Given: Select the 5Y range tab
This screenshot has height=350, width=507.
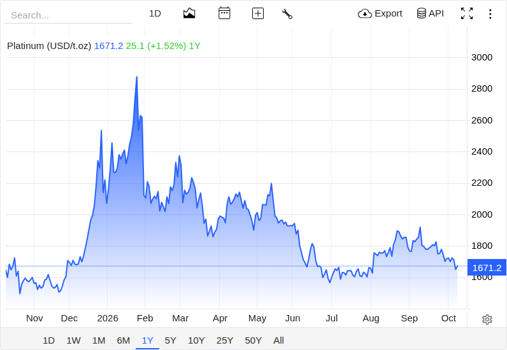Looking at the screenshot, I should (171, 340).
